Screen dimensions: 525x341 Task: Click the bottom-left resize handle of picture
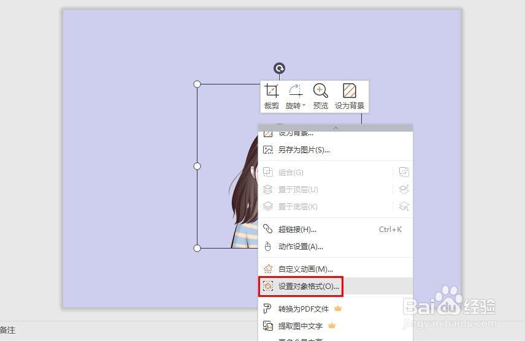click(x=197, y=248)
